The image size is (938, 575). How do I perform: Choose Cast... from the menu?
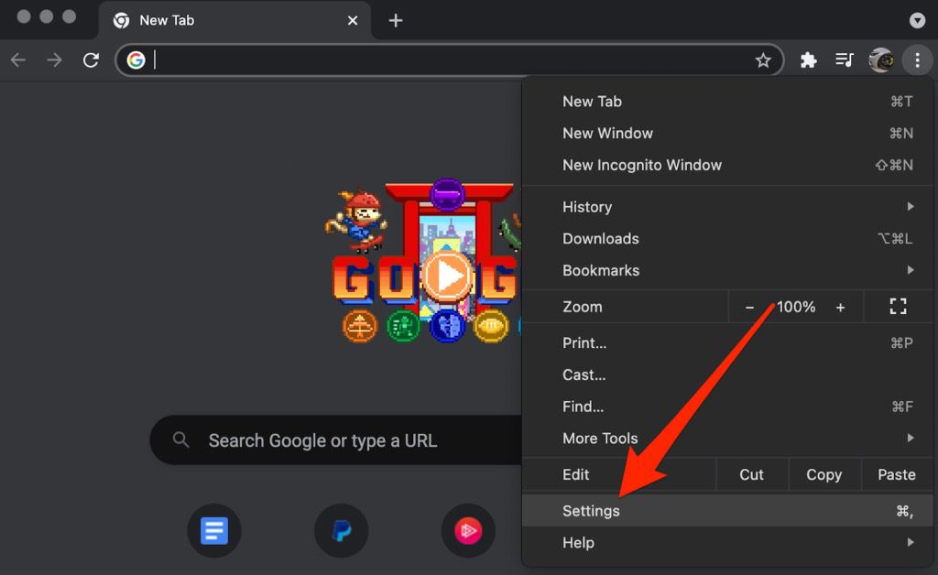coord(728,374)
